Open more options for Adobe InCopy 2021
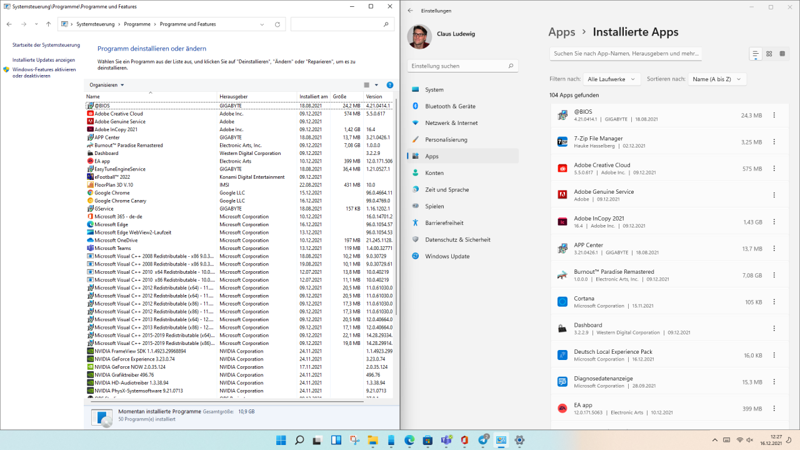The height and width of the screenshot is (450, 800). [x=774, y=222]
